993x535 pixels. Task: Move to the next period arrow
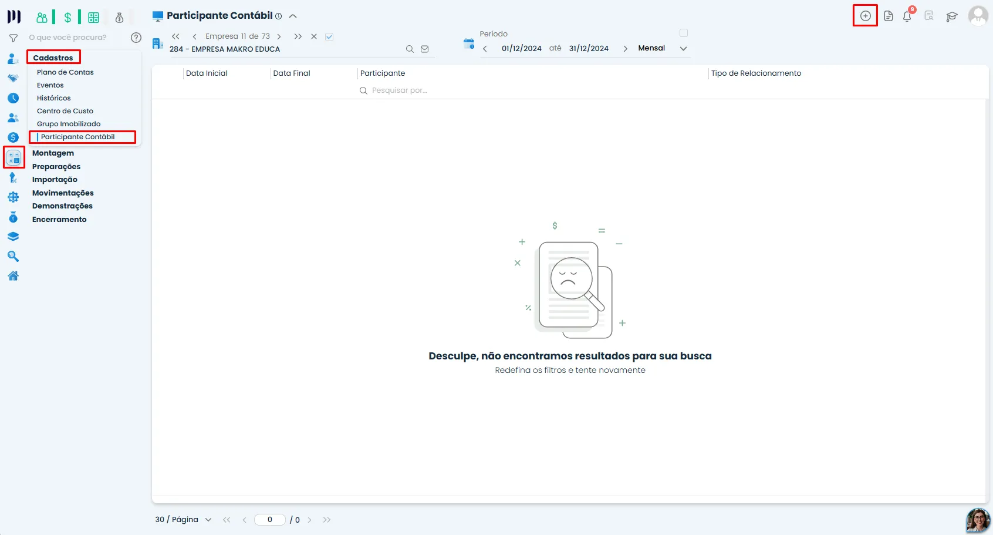(625, 49)
